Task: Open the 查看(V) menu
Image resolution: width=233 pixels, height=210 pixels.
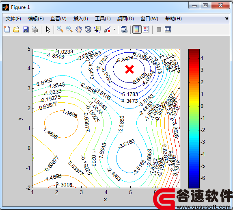Action: tap(58, 19)
